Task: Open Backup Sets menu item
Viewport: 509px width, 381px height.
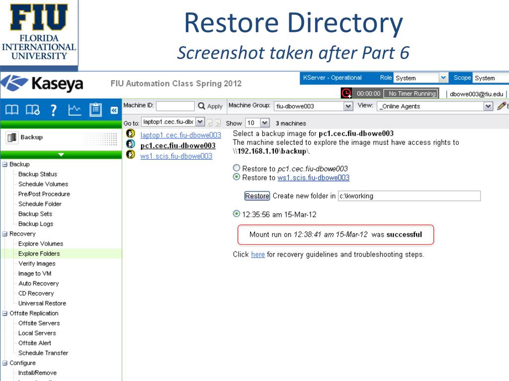Action: point(35,214)
